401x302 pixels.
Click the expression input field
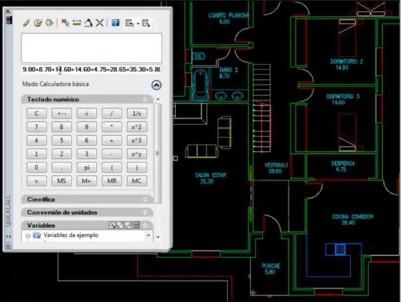click(91, 69)
